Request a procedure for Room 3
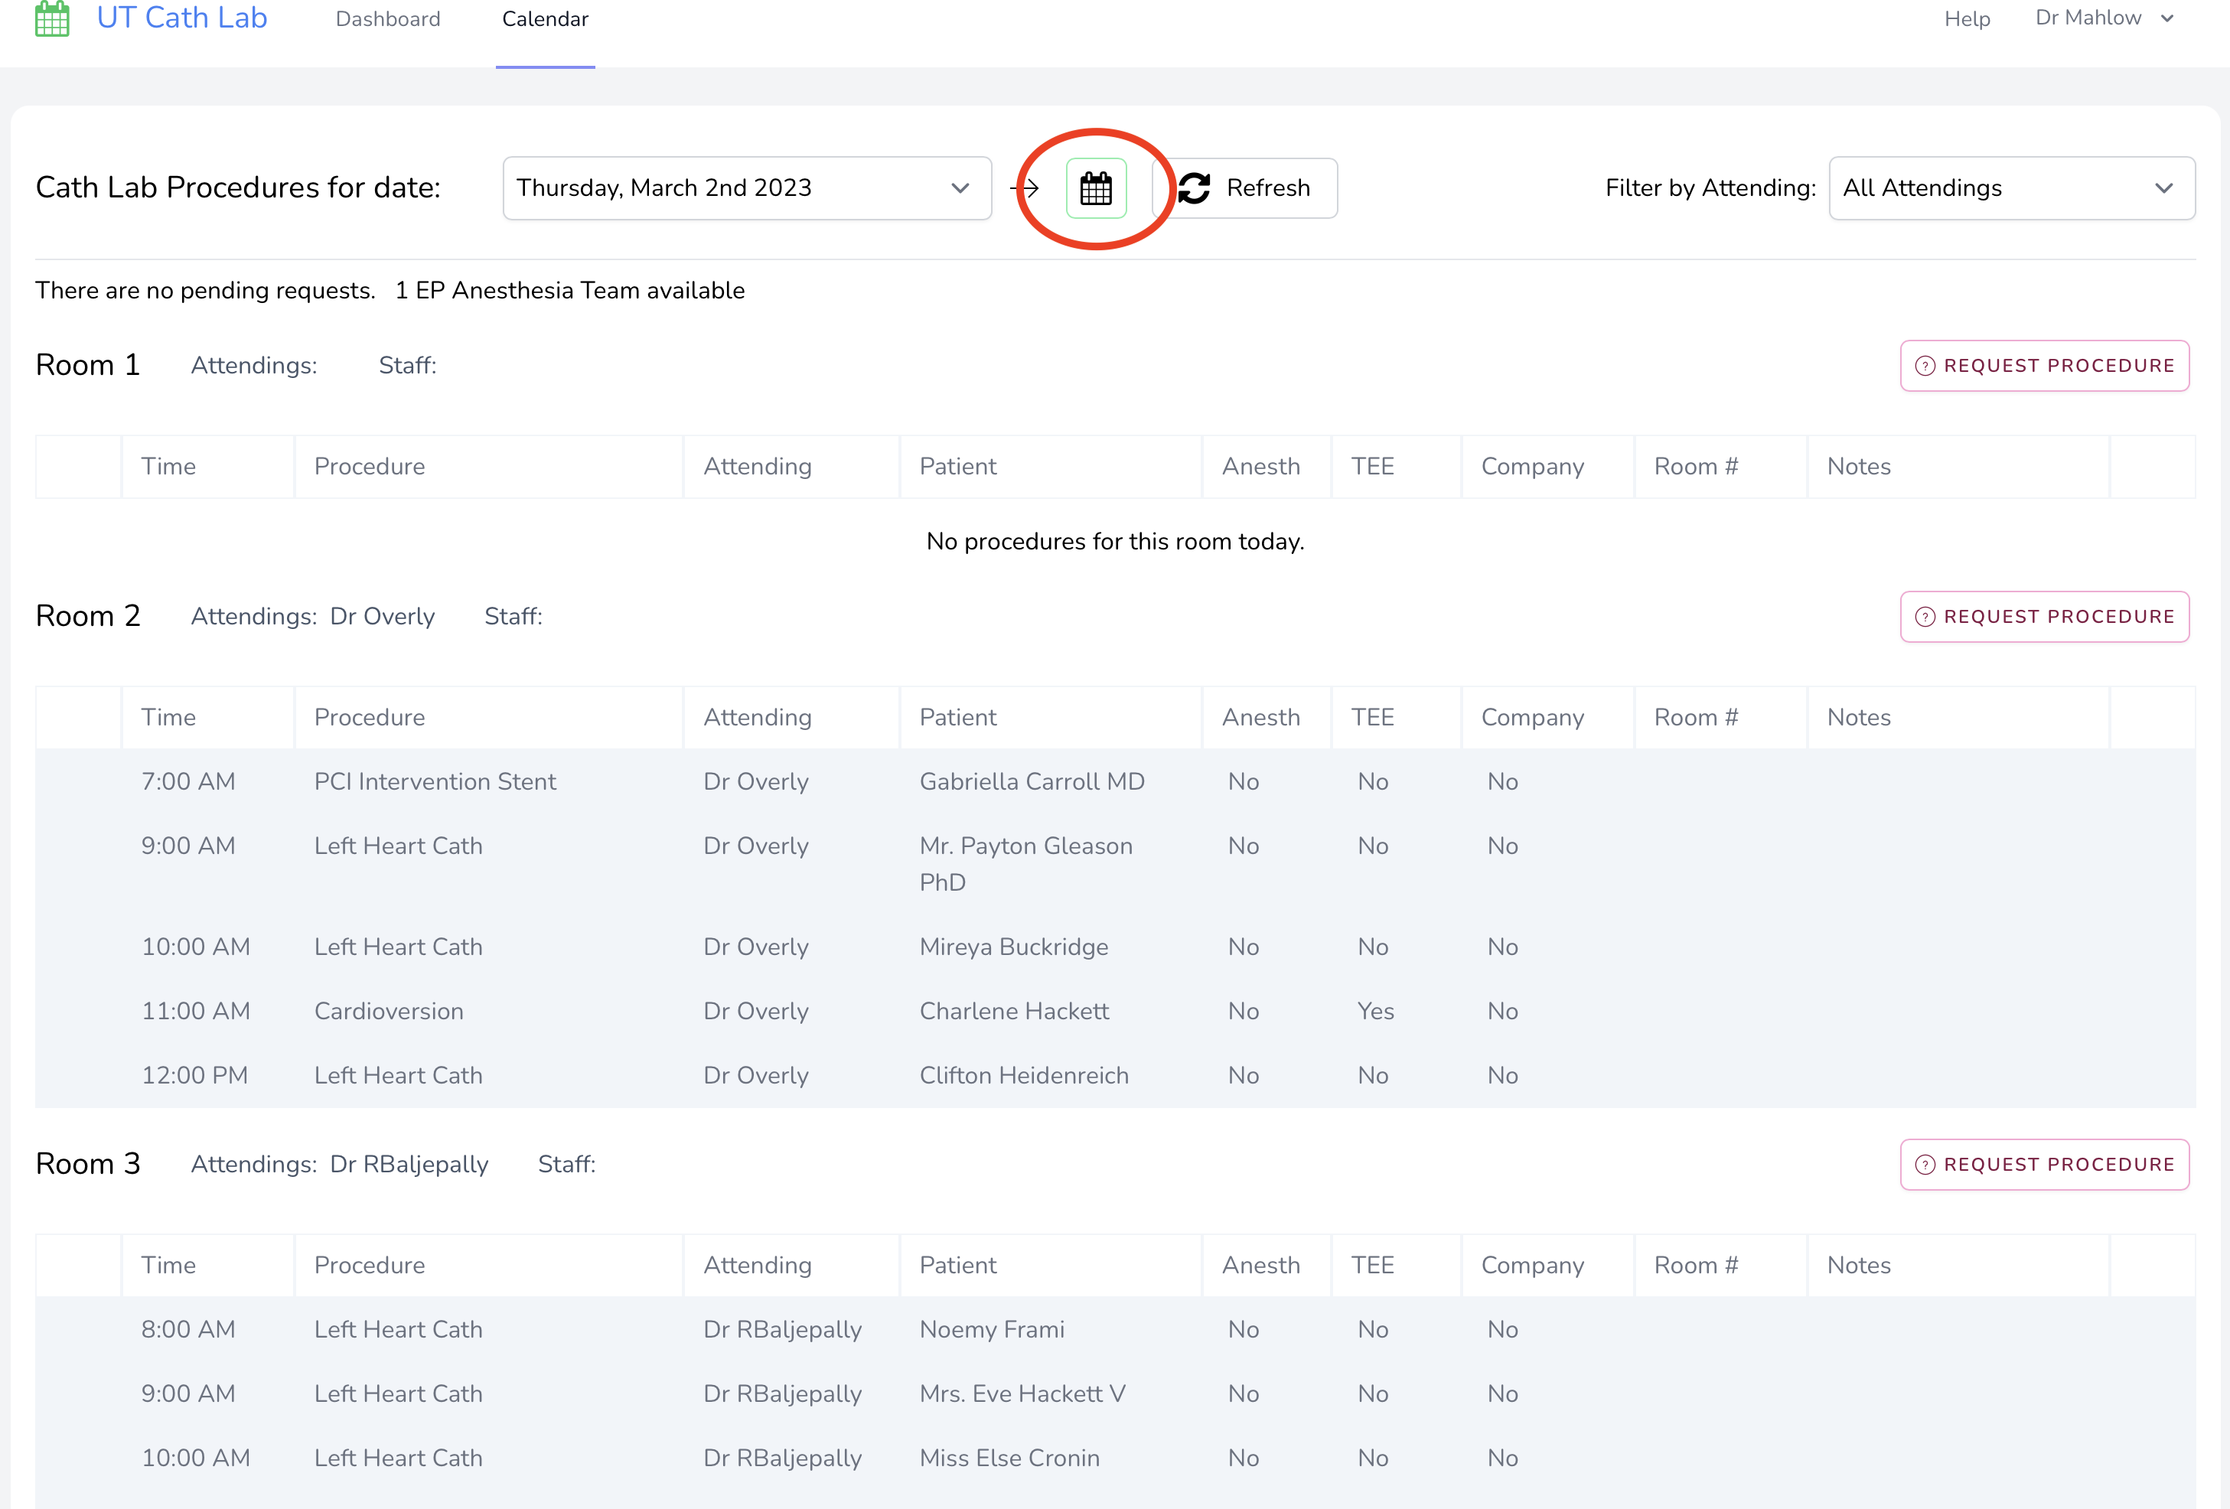This screenshot has width=2230, height=1509. 2045,1165
